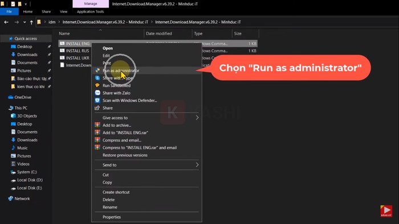Unpin Desktop using its pin icon
The width and height of the screenshot is (399, 224).
[x=49, y=47]
